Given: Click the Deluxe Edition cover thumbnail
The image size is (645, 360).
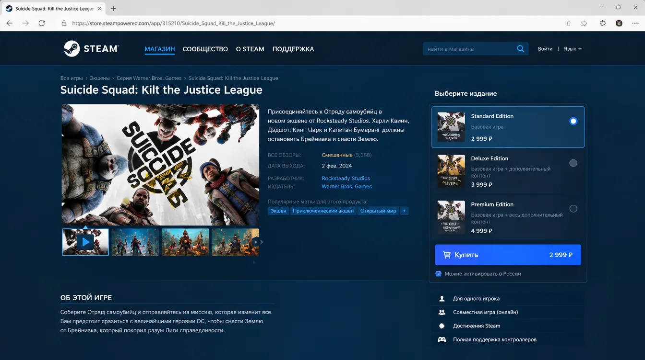Looking at the screenshot, I should click(451, 171).
